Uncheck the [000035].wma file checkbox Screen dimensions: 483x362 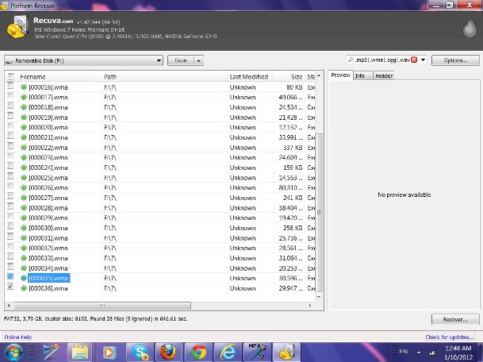click(x=10, y=277)
